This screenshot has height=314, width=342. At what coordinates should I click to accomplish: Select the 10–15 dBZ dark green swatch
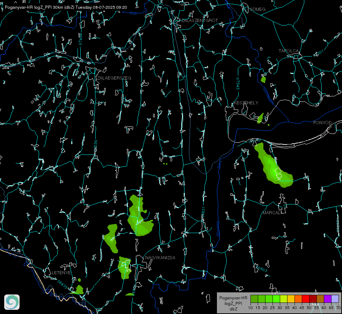(254, 299)
